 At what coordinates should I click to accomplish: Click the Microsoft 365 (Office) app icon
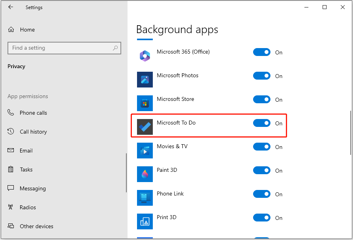pos(145,56)
